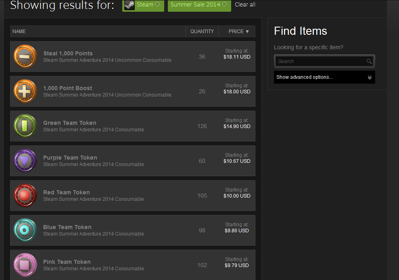Click the $9.86 USD price
Image resolution: width=399 pixels, height=280 pixels.
tap(237, 231)
